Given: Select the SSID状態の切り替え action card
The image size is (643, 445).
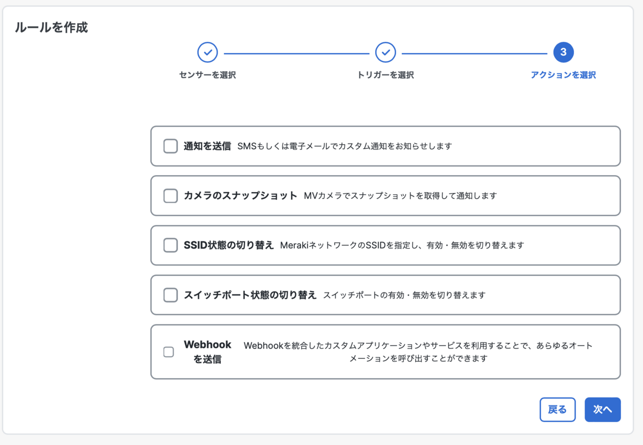Looking at the screenshot, I should 386,246.
